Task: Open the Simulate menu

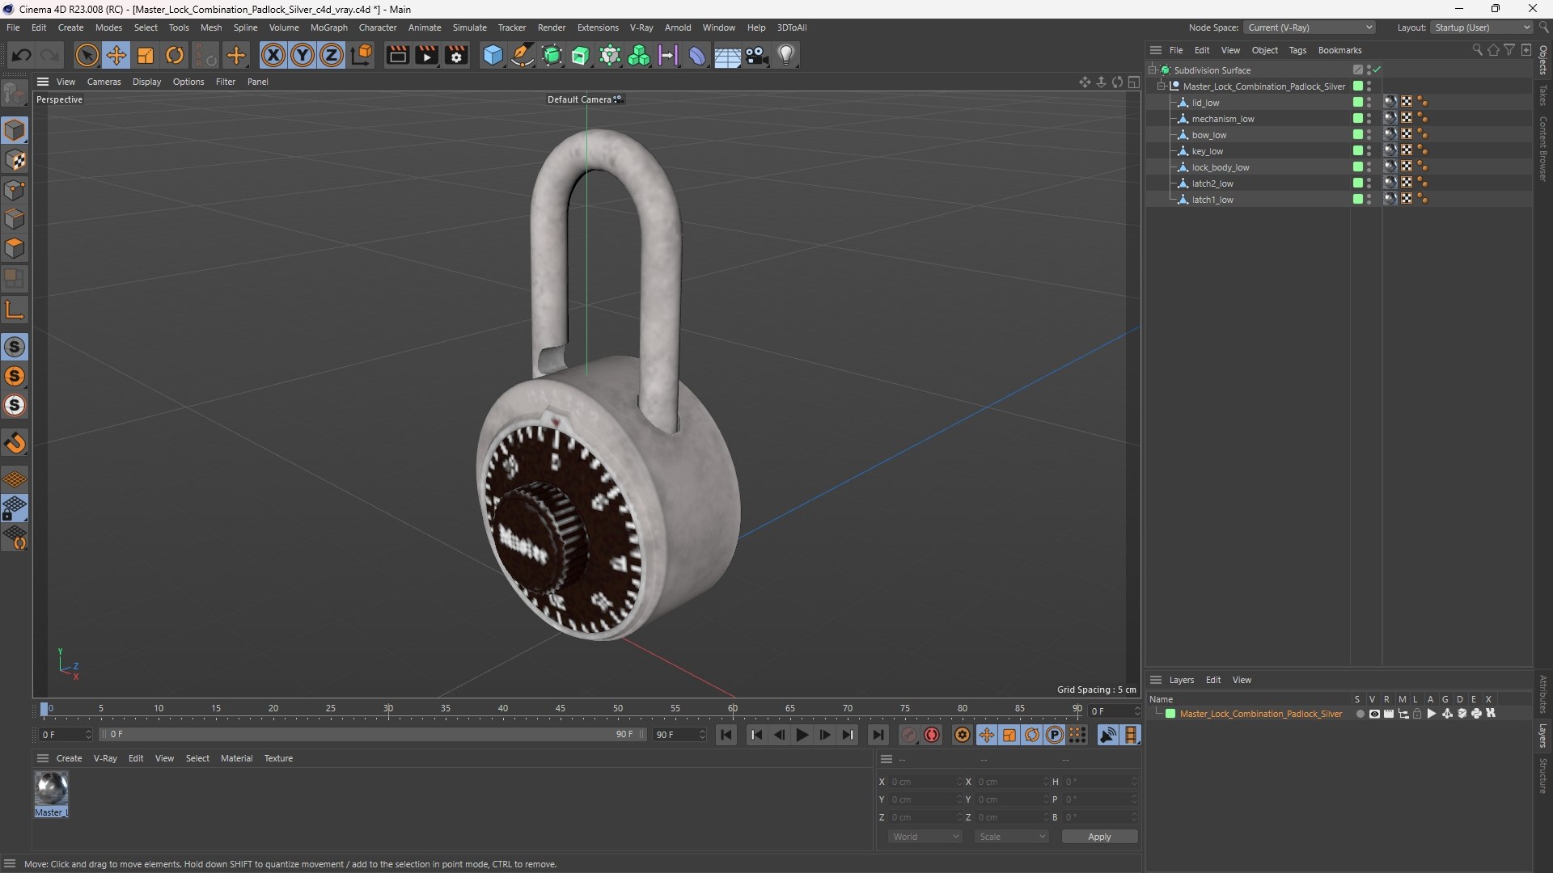Action: tap(469, 27)
